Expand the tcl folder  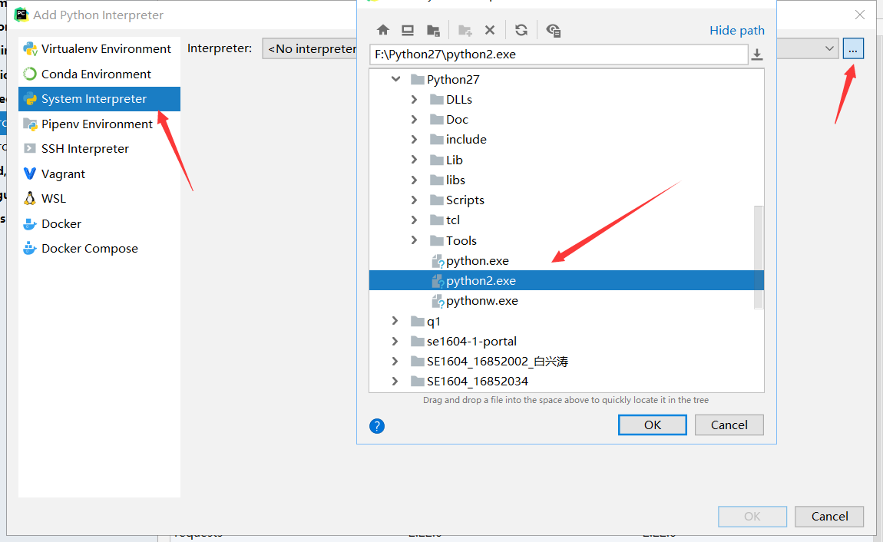[414, 220]
